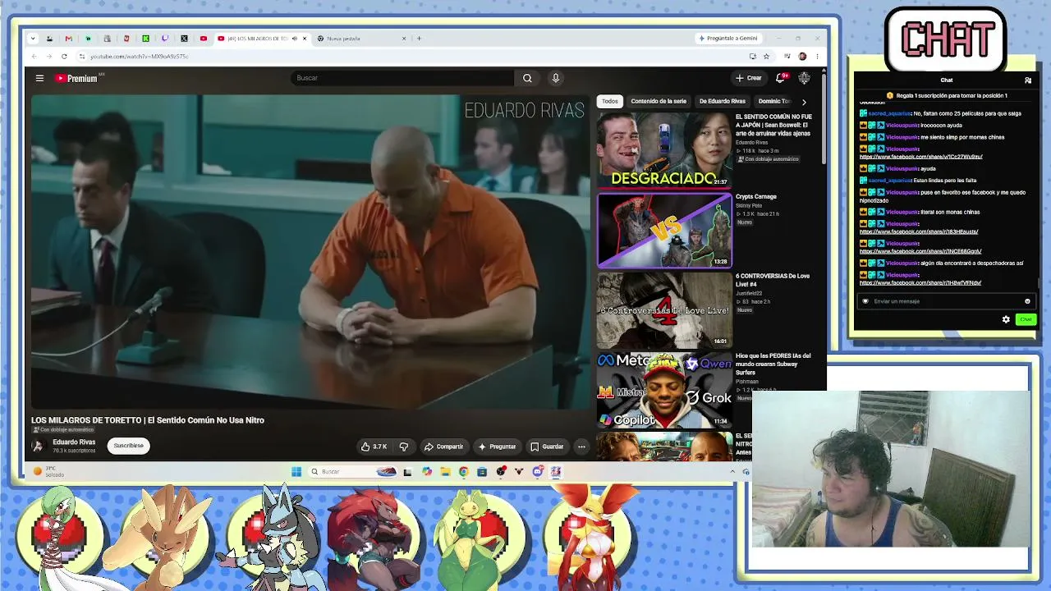The height and width of the screenshot is (591, 1051).
Task: Open Copilot icon in the taskbar
Action: coord(427,471)
